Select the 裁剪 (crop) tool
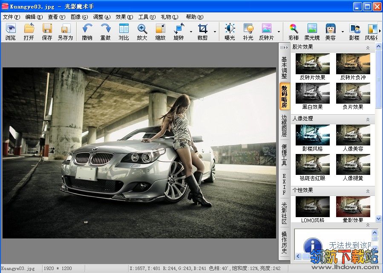This screenshot has height=273, width=383. [202, 32]
